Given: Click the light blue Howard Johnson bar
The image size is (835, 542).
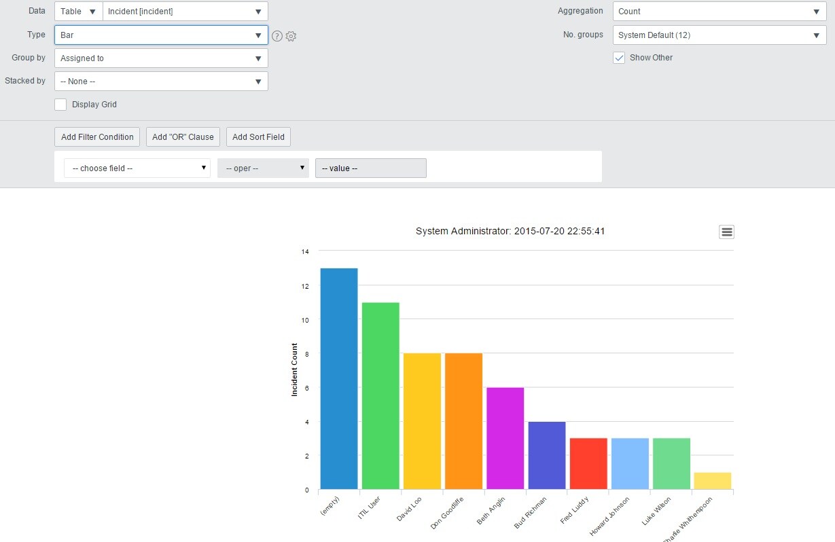Looking at the screenshot, I should [x=630, y=464].
